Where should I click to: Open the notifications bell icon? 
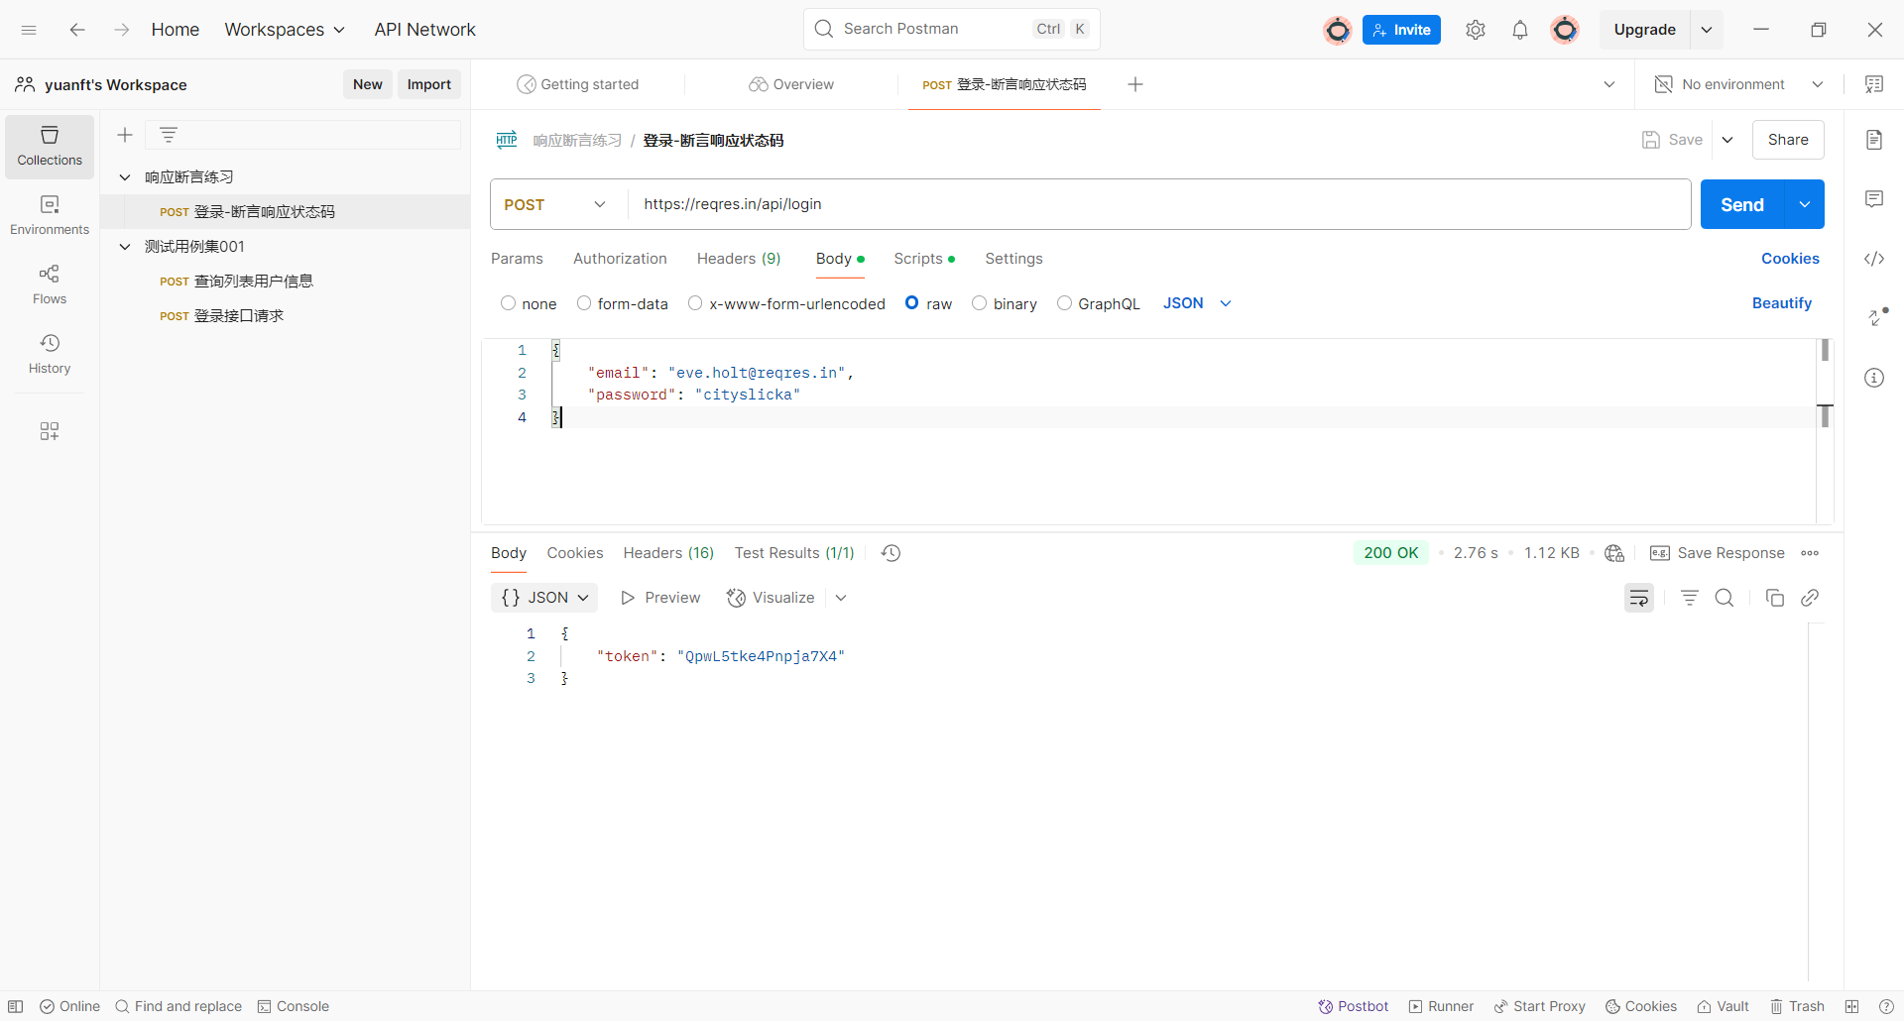tap(1520, 30)
